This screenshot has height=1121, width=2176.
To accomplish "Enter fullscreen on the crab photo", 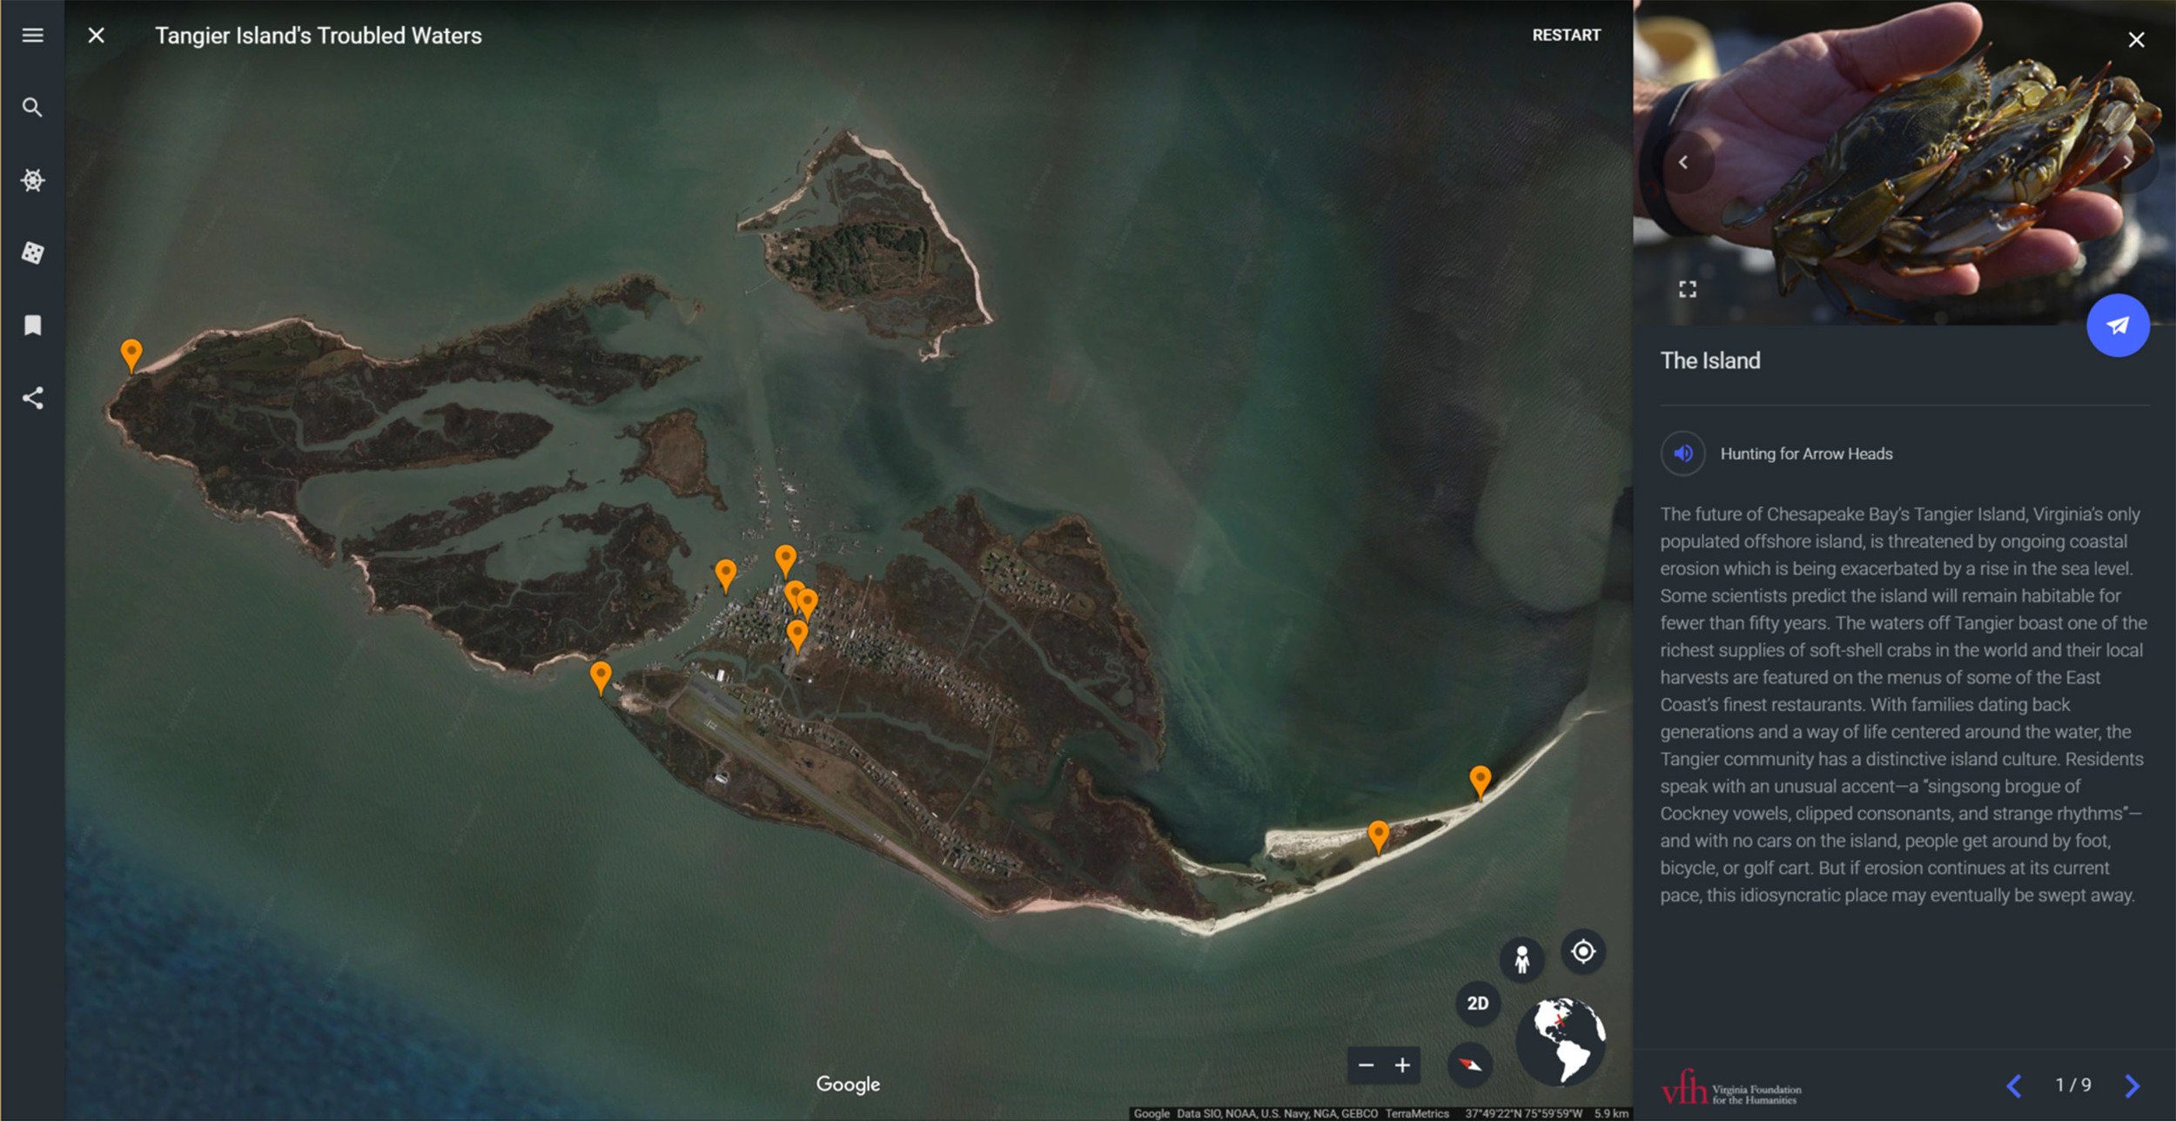I will coord(1687,290).
